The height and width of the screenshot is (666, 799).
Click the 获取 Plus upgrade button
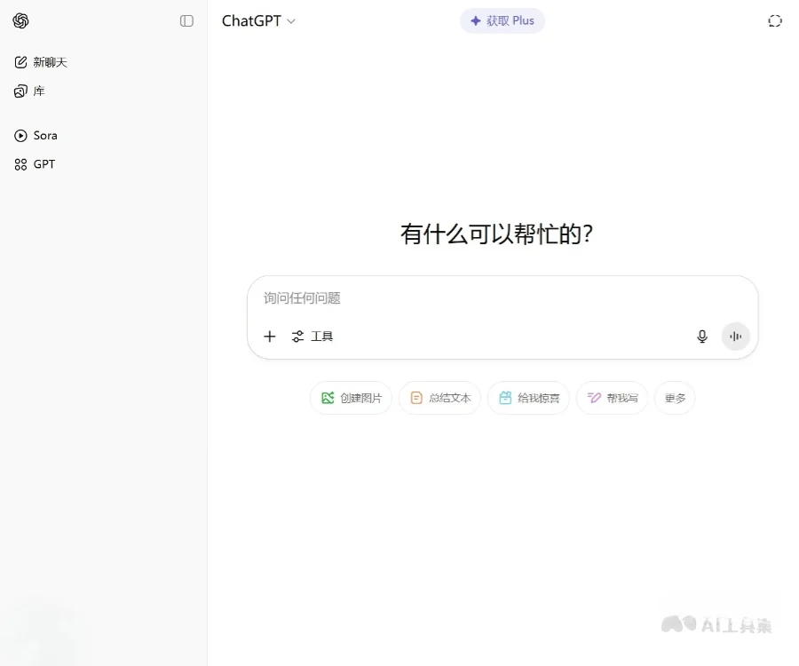click(x=502, y=20)
